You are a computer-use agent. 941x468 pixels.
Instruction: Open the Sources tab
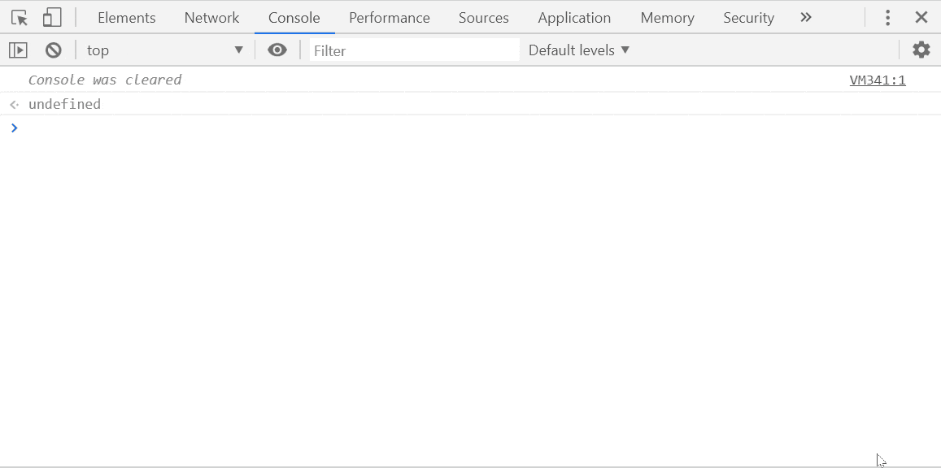coord(484,18)
